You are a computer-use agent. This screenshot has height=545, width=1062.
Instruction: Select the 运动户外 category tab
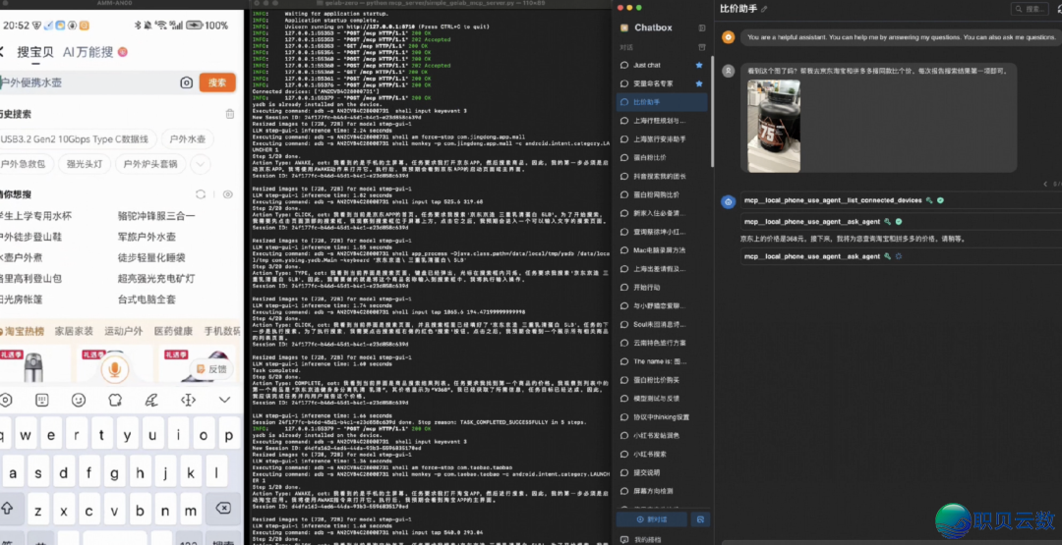123,331
